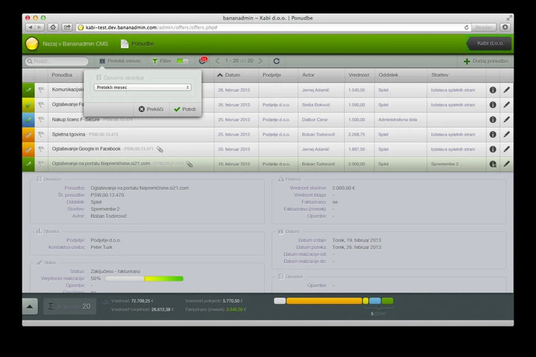Click Dodaj ponudbo to add an offer
This screenshot has width=536, height=357.
click(x=486, y=61)
